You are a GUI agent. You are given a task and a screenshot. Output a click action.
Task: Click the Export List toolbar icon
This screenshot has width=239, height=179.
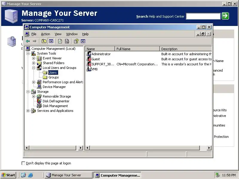point(67,41)
